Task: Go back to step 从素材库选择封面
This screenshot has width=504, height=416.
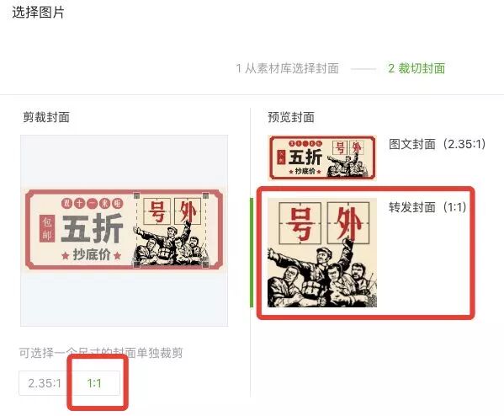Action: pyautogui.click(x=287, y=68)
